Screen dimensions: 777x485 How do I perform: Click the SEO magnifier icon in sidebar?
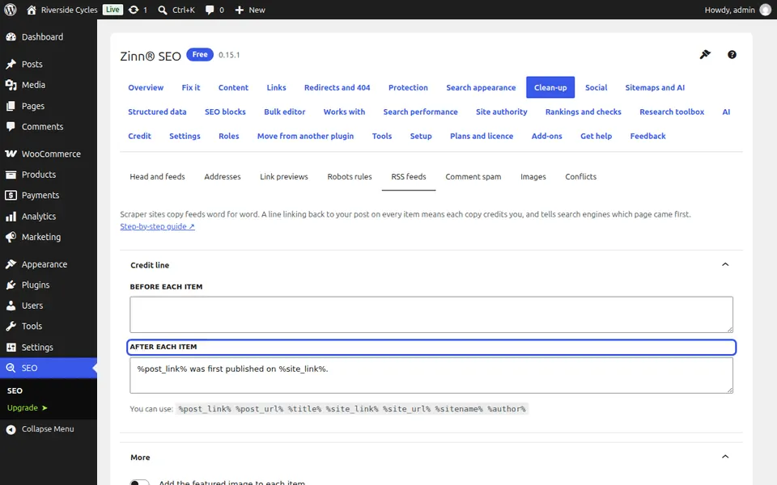pyautogui.click(x=11, y=369)
